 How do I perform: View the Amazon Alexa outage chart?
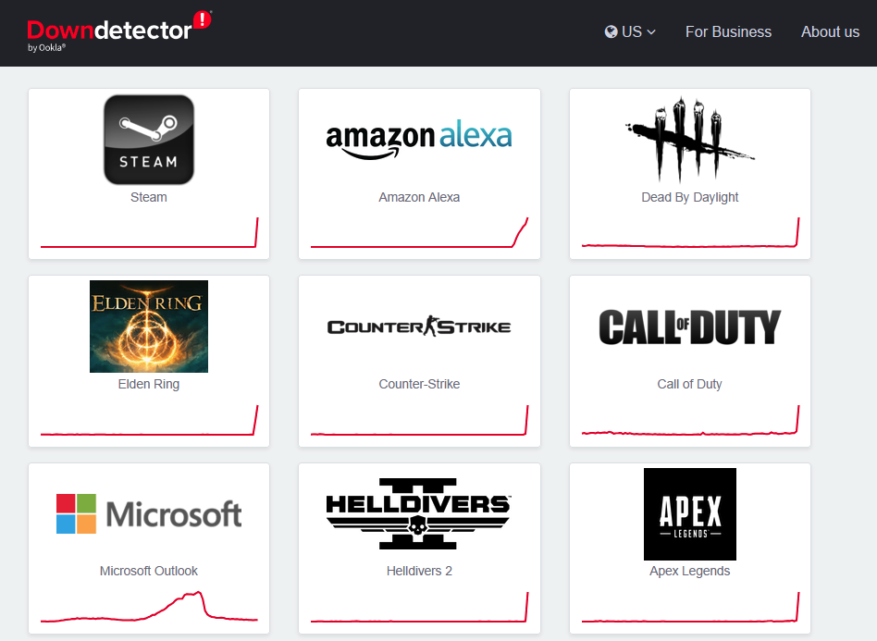pos(419,232)
